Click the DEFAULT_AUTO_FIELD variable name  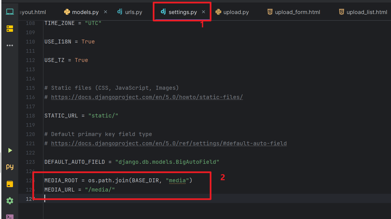[75, 162]
